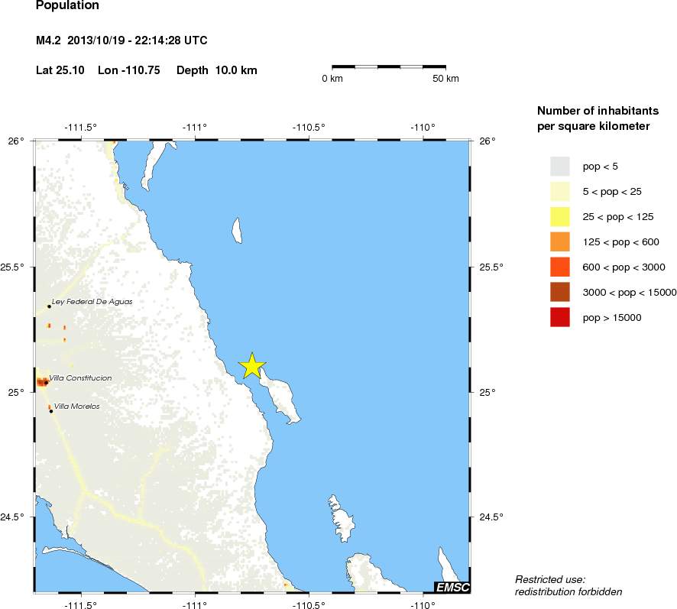Click the Villa Morelos city dot
Image resolution: width=677 pixels, height=609 pixels.
(x=50, y=411)
